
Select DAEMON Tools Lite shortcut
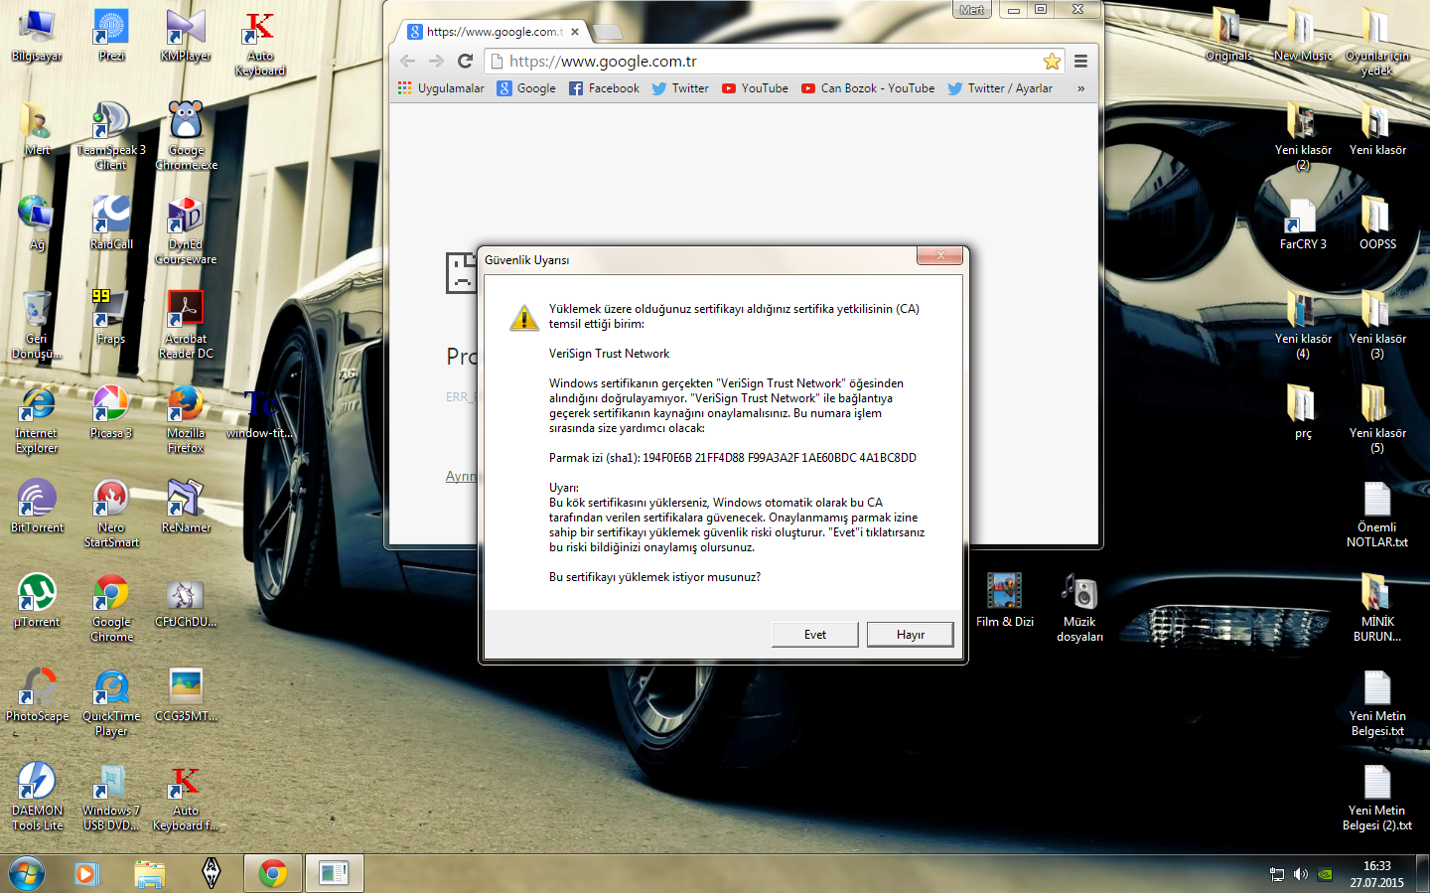(37, 797)
